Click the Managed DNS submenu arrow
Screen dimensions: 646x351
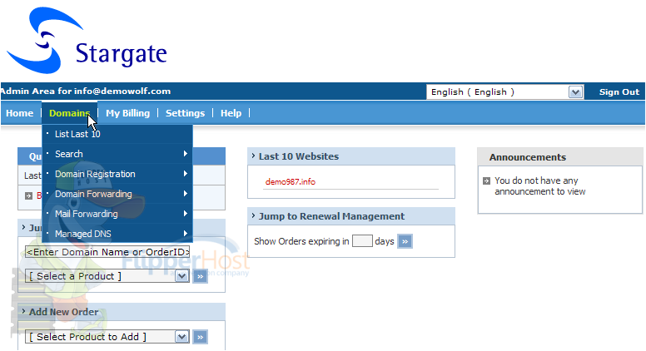point(186,234)
